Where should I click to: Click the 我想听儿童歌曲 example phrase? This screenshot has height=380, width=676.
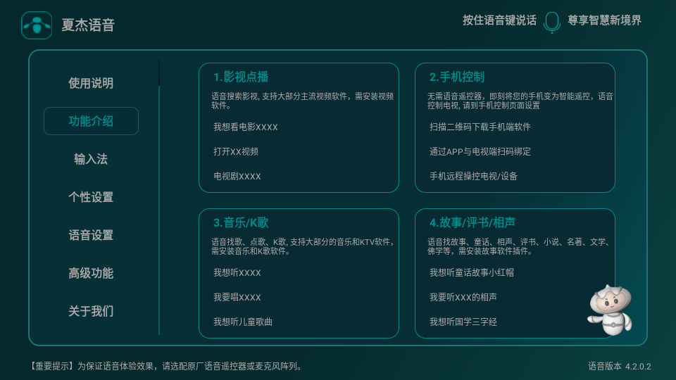point(243,322)
